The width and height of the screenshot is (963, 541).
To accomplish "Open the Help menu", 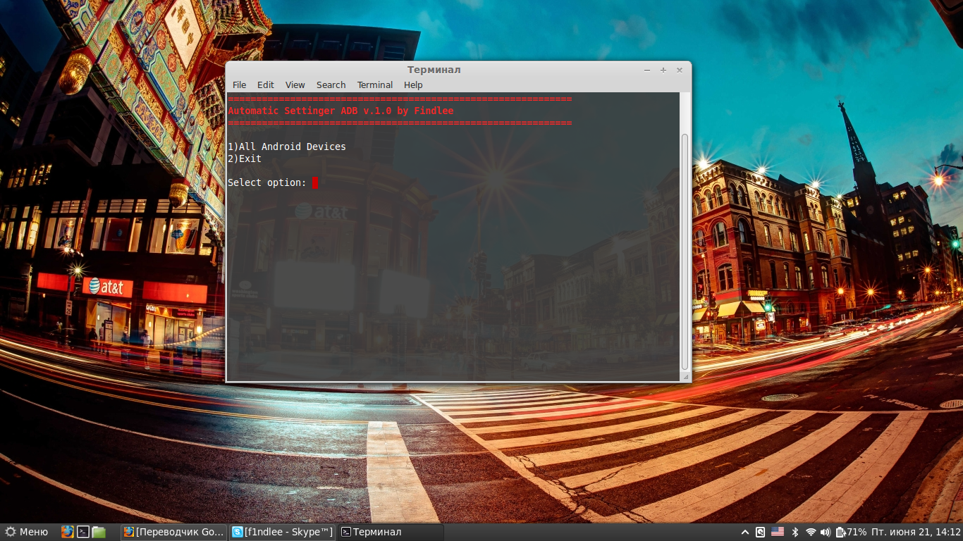I will tap(413, 85).
